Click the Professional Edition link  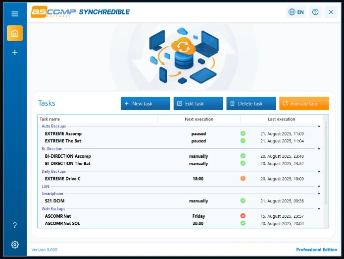coord(317,250)
